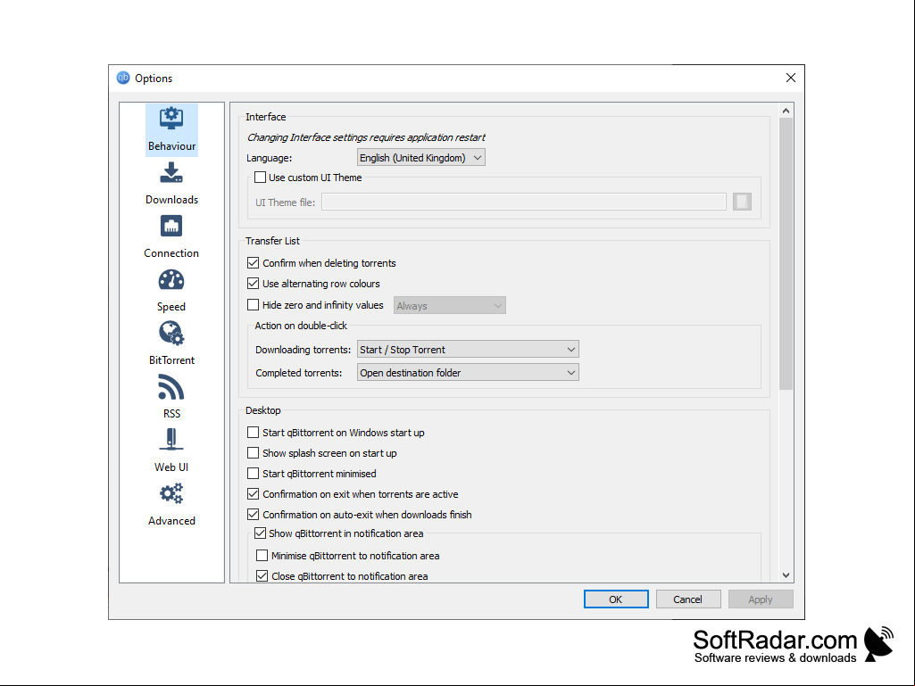Open the Language dropdown
This screenshot has width=915, height=686.
click(x=420, y=158)
